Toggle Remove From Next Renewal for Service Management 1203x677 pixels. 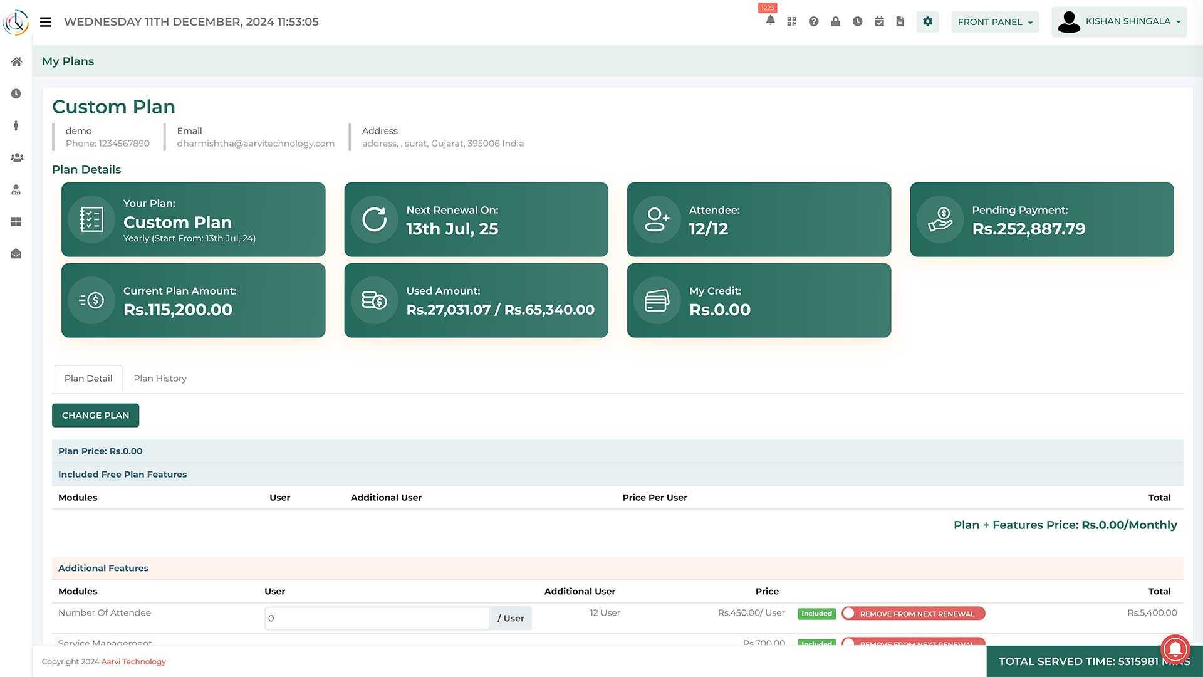click(x=913, y=643)
